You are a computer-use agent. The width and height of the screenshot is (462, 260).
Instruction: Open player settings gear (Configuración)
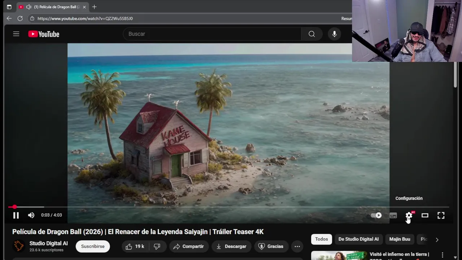point(409,216)
